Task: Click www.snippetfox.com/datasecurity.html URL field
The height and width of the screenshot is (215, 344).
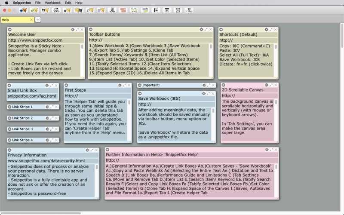Action: [53, 161]
